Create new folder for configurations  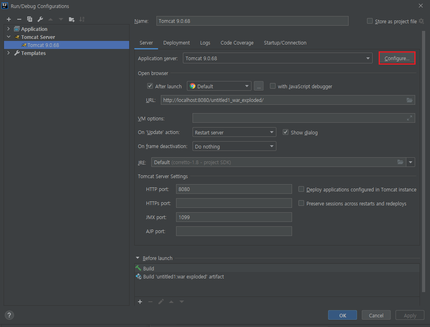(x=71, y=19)
